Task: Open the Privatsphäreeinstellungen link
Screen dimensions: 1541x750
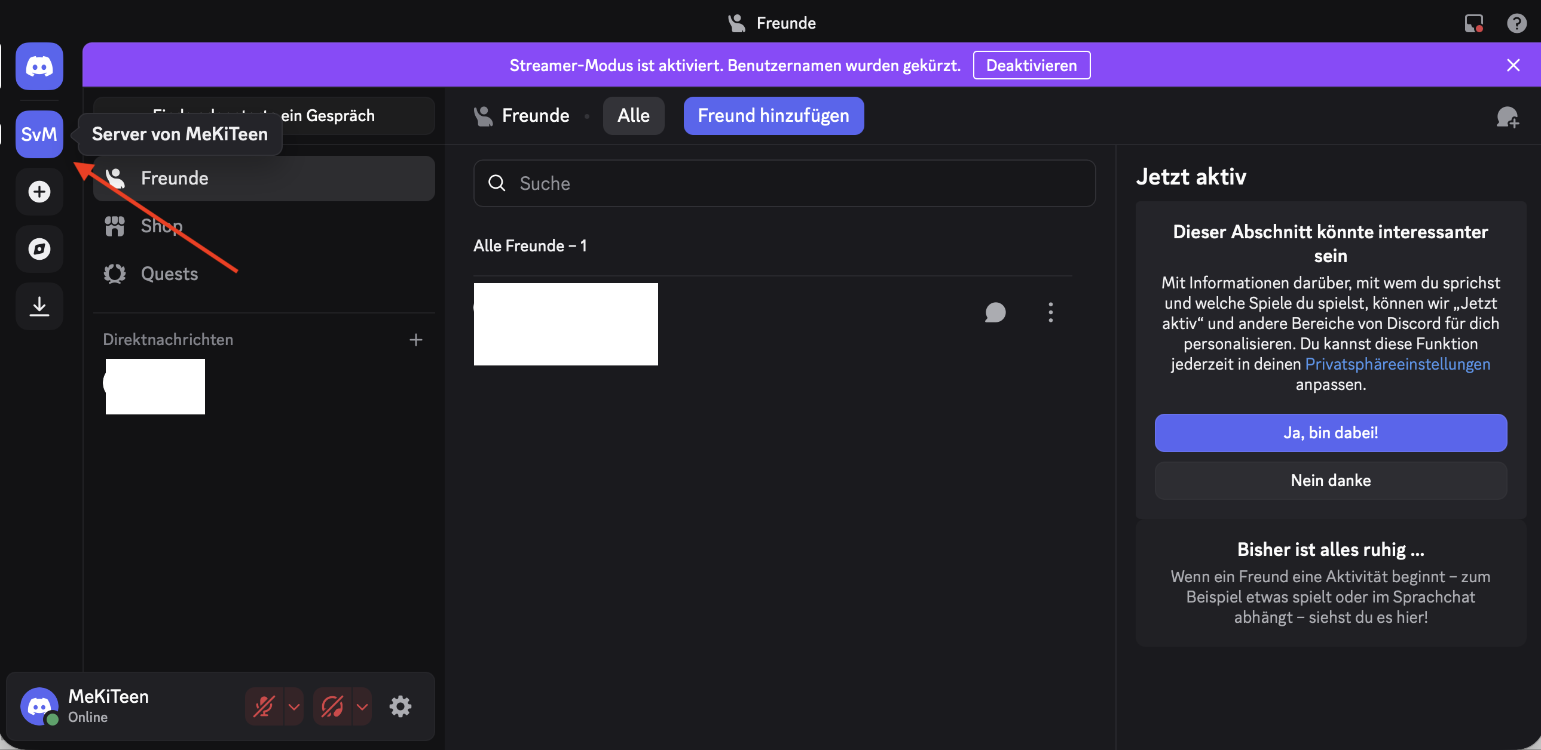Action: pos(1397,364)
